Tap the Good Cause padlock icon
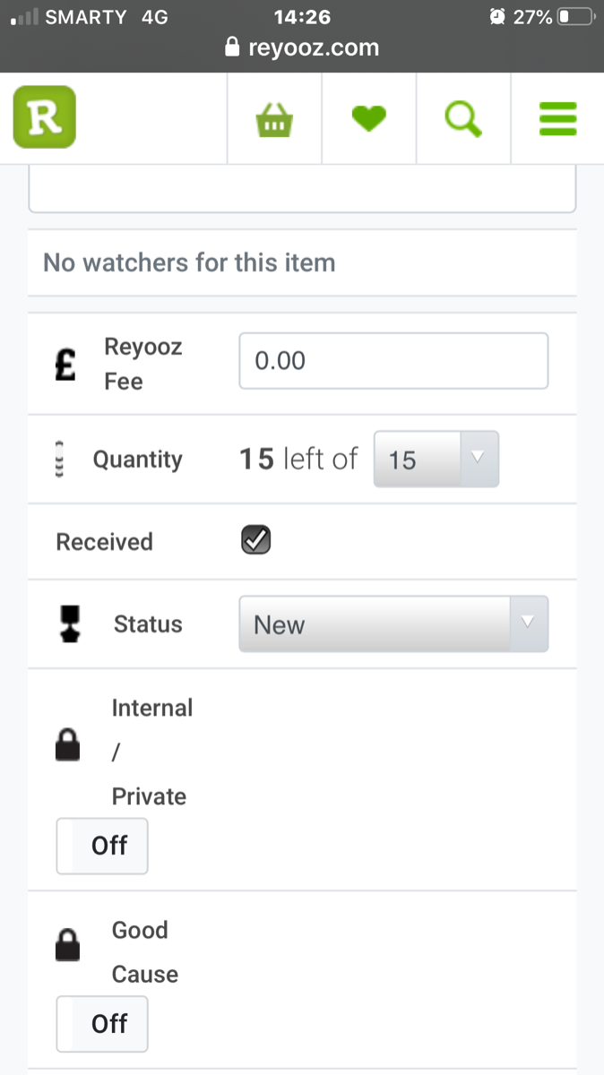 [x=69, y=945]
